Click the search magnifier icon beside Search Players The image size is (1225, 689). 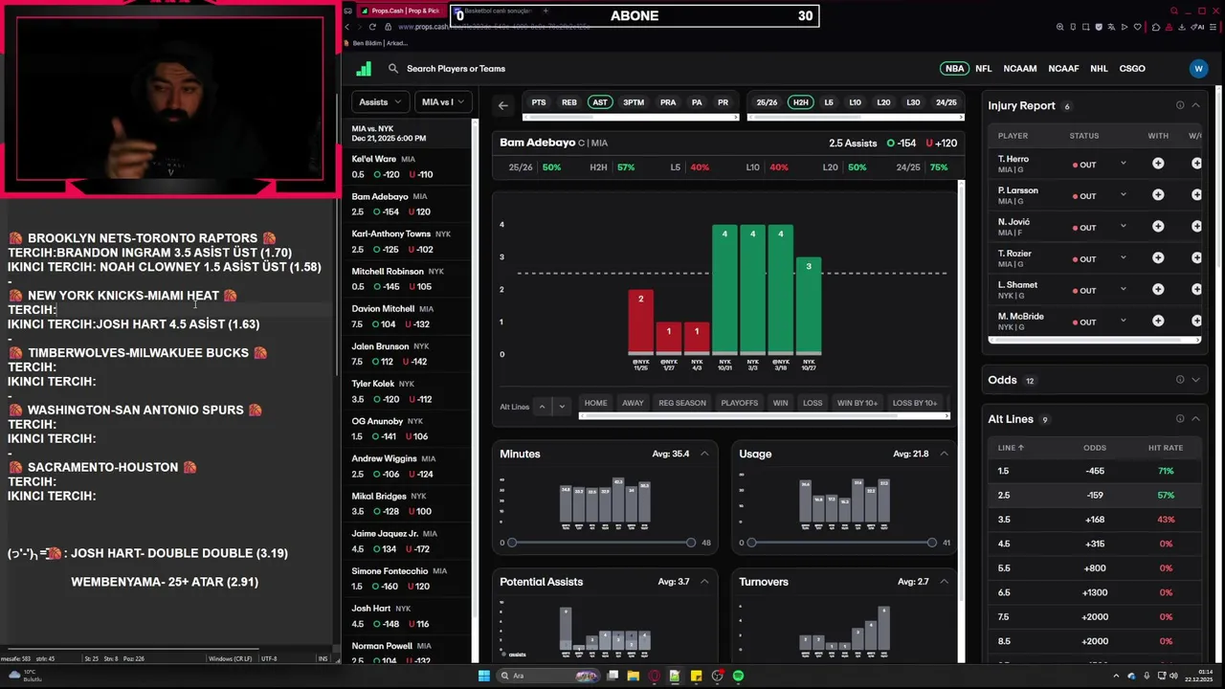[393, 69]
